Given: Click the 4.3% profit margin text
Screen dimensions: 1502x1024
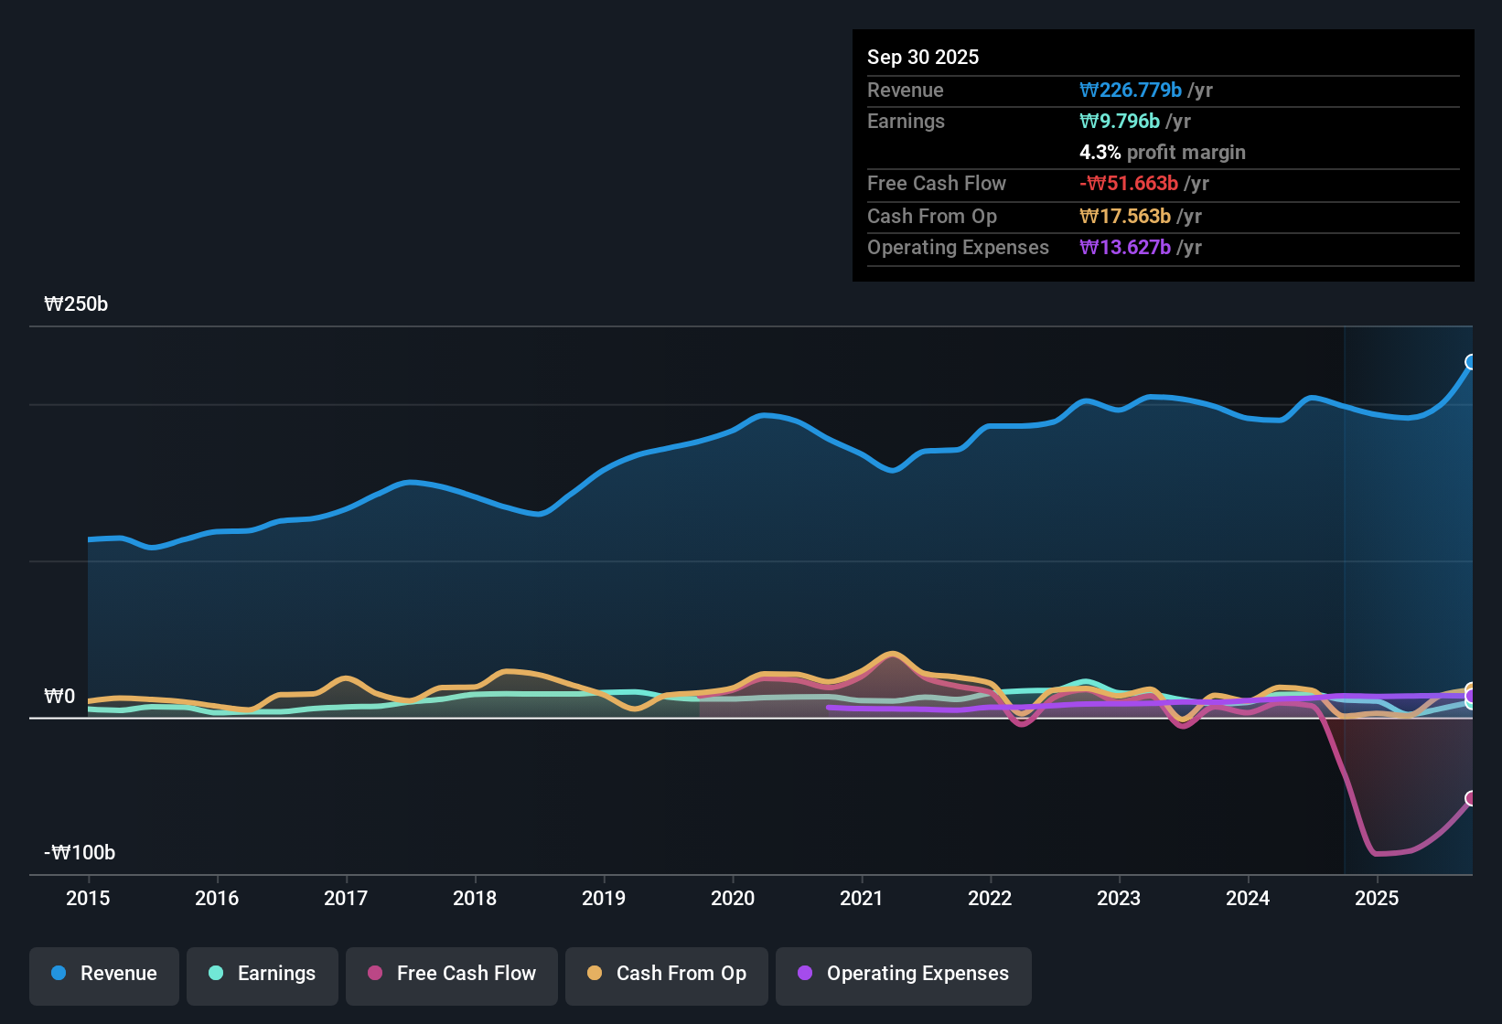Looking at the screenshot, I should point(1163,152).
